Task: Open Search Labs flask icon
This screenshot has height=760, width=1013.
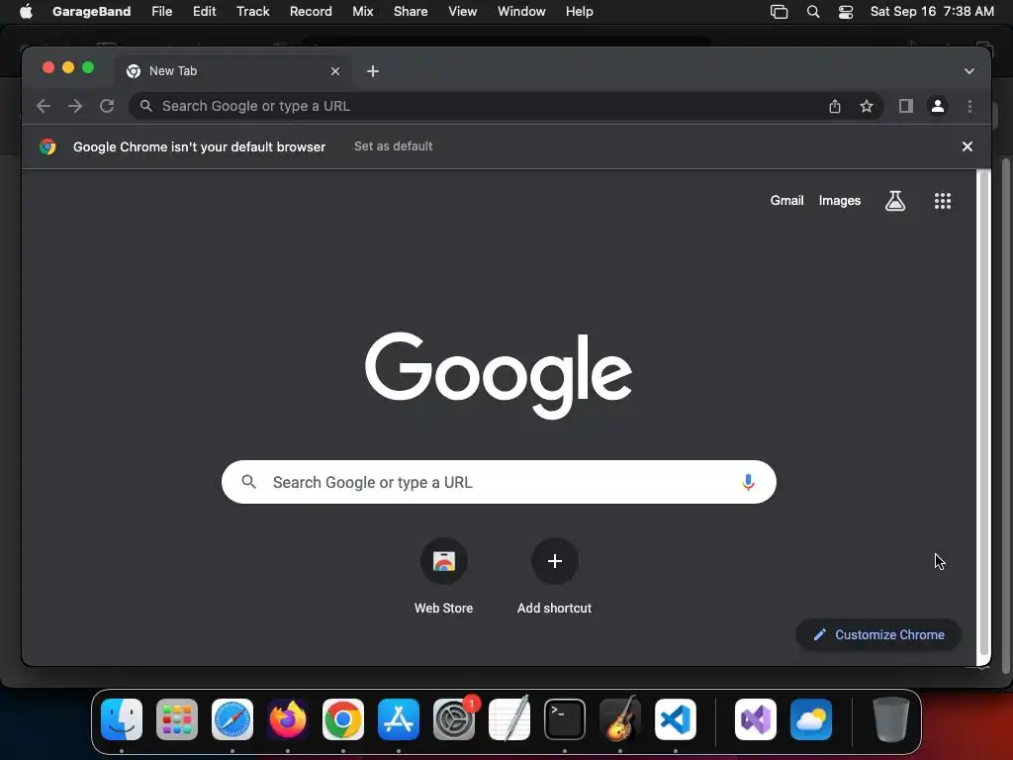Action: click(x=894, y=201)
